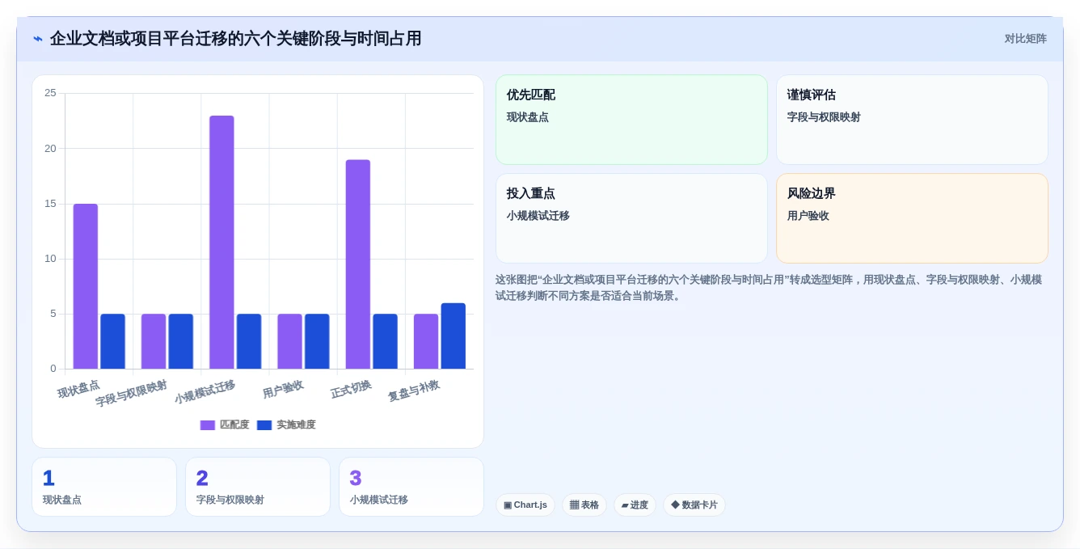Image resolution: width=1080 pixels, height=549 pixels.
Task: Click the progress icon in 进度 chip
Action: click(x=625, y=505)
